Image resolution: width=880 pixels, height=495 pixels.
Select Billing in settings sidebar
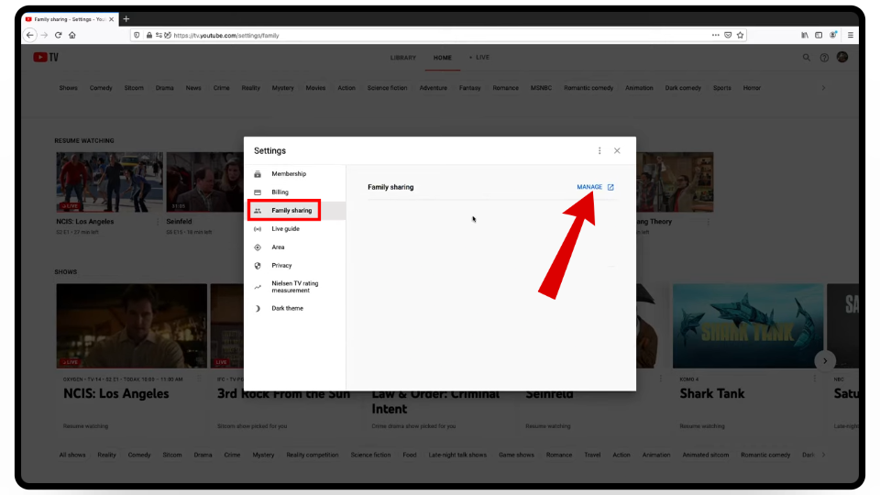(x=294, y=192)
